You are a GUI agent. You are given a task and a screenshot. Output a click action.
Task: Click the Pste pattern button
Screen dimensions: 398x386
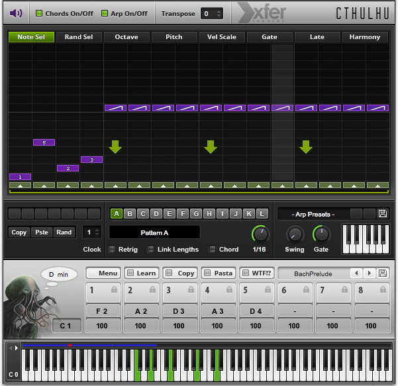[42, 232]
